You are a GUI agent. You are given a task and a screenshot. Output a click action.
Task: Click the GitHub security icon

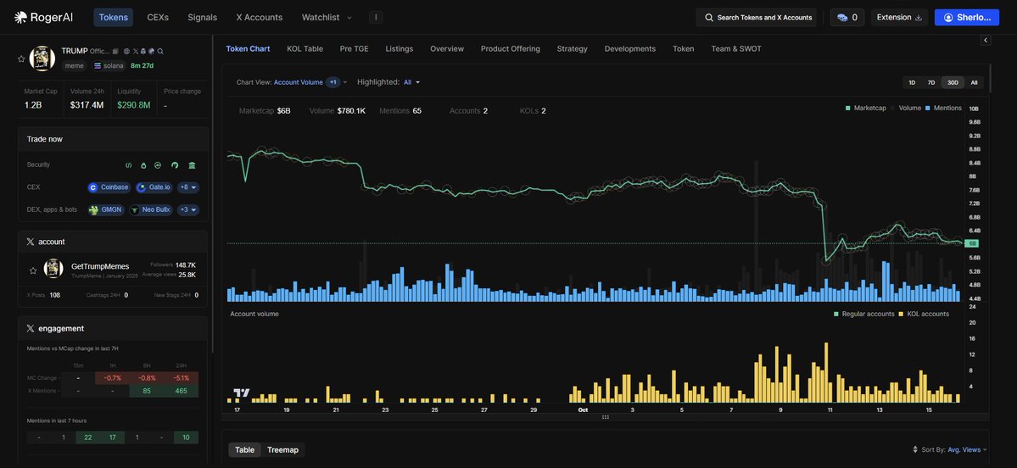175,165
